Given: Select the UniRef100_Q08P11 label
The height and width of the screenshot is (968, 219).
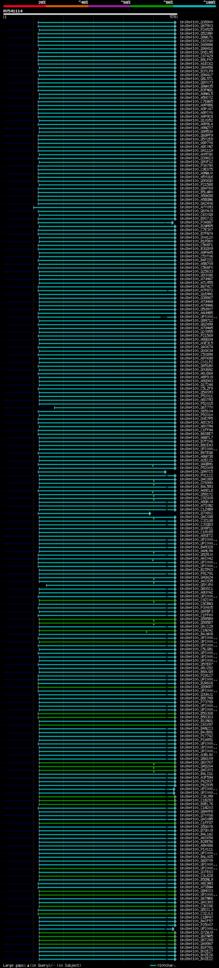Looking at the screenshot, I should [x=196, y=528].
